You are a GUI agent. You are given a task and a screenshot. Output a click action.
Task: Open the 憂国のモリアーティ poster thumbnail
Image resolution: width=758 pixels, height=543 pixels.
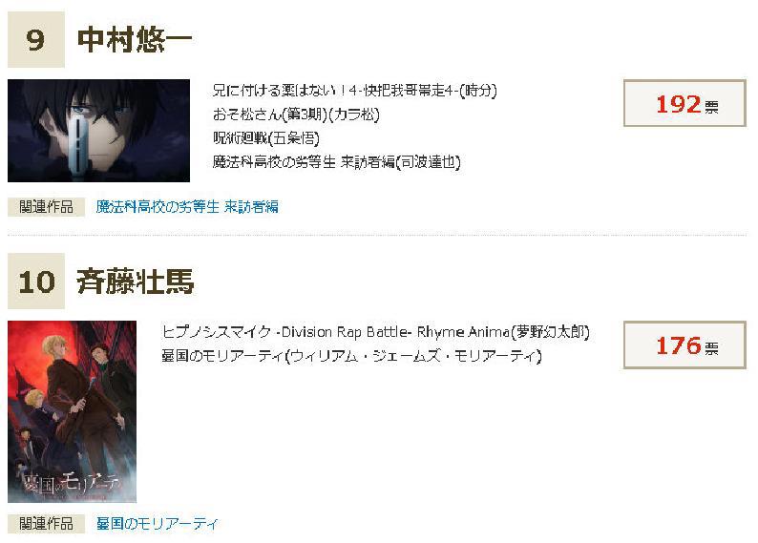72,411
